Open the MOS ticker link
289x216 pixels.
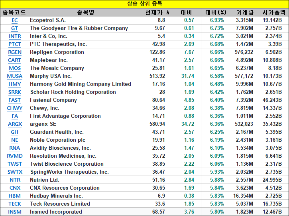pyautogui.click(x=15, y=68)
